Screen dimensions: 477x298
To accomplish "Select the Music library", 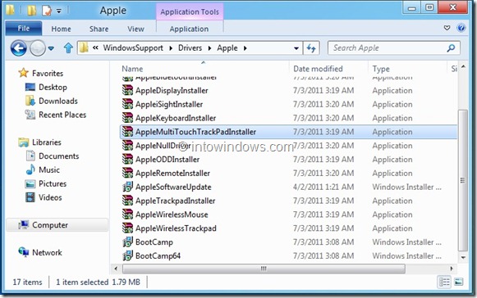I will click(x=49, y=169).
